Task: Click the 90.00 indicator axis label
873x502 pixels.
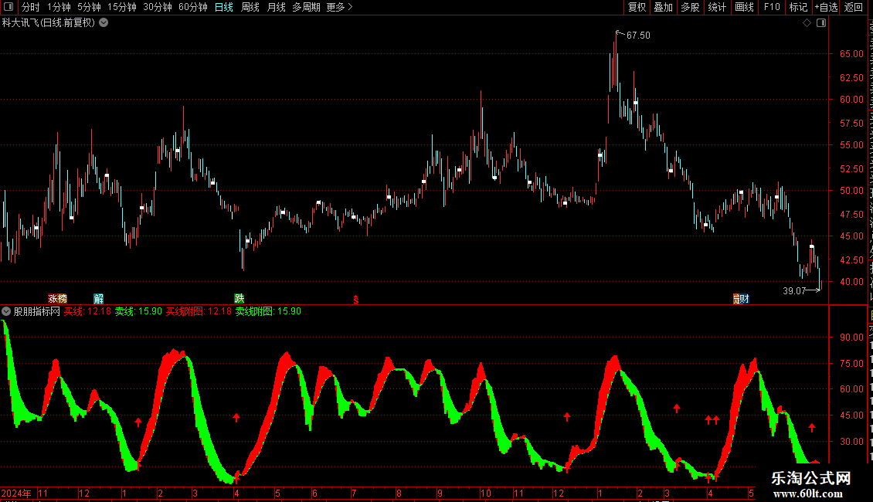Action: 851,337
